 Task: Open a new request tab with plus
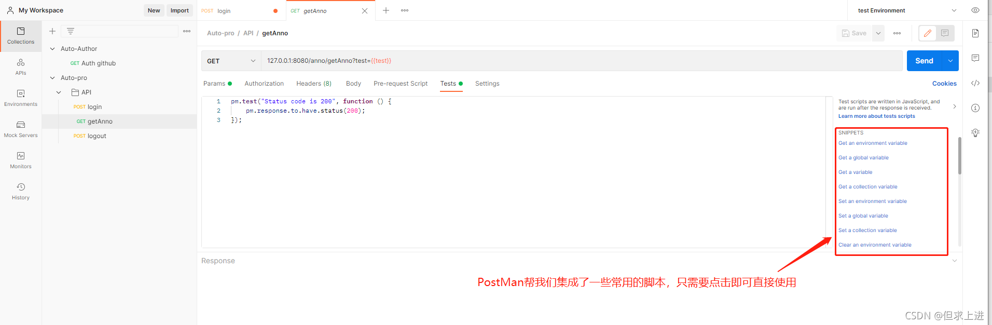(386, 10)
